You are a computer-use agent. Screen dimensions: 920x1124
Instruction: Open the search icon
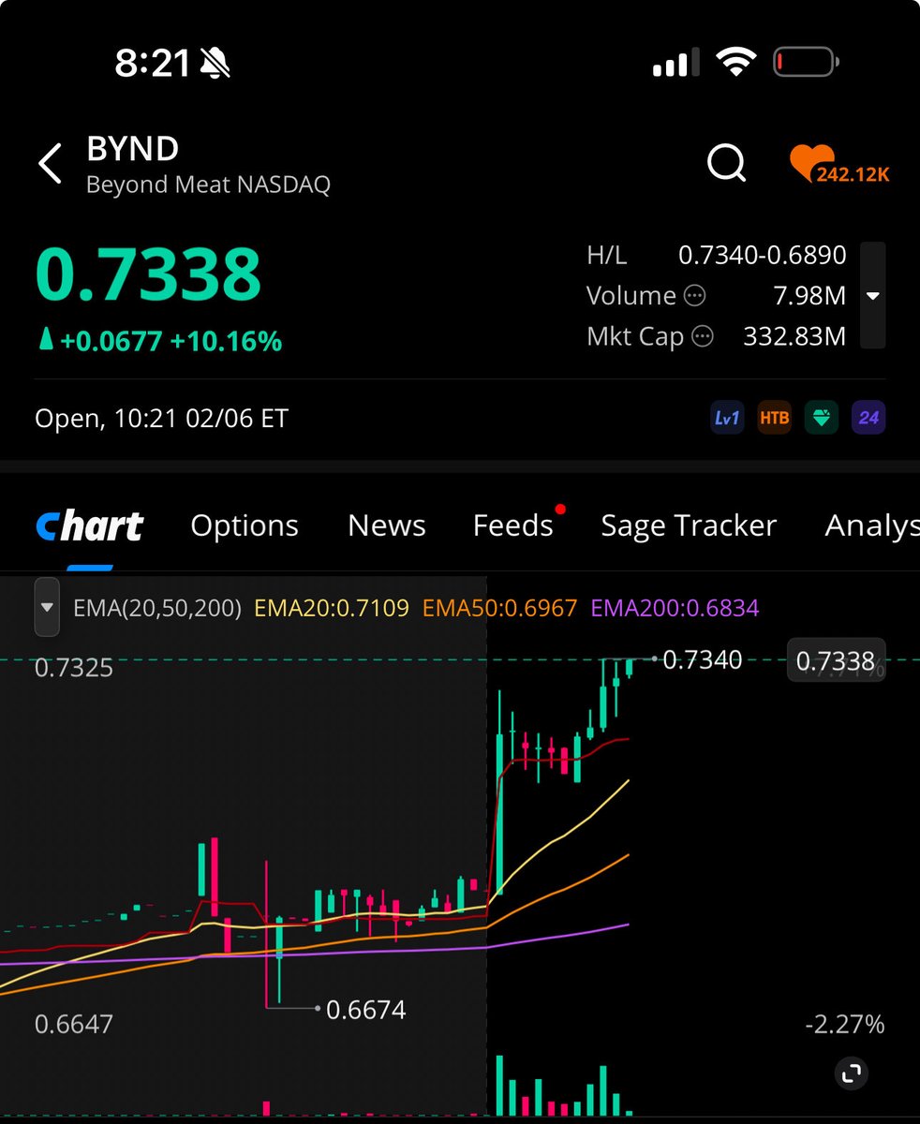(x=726, y=164)
